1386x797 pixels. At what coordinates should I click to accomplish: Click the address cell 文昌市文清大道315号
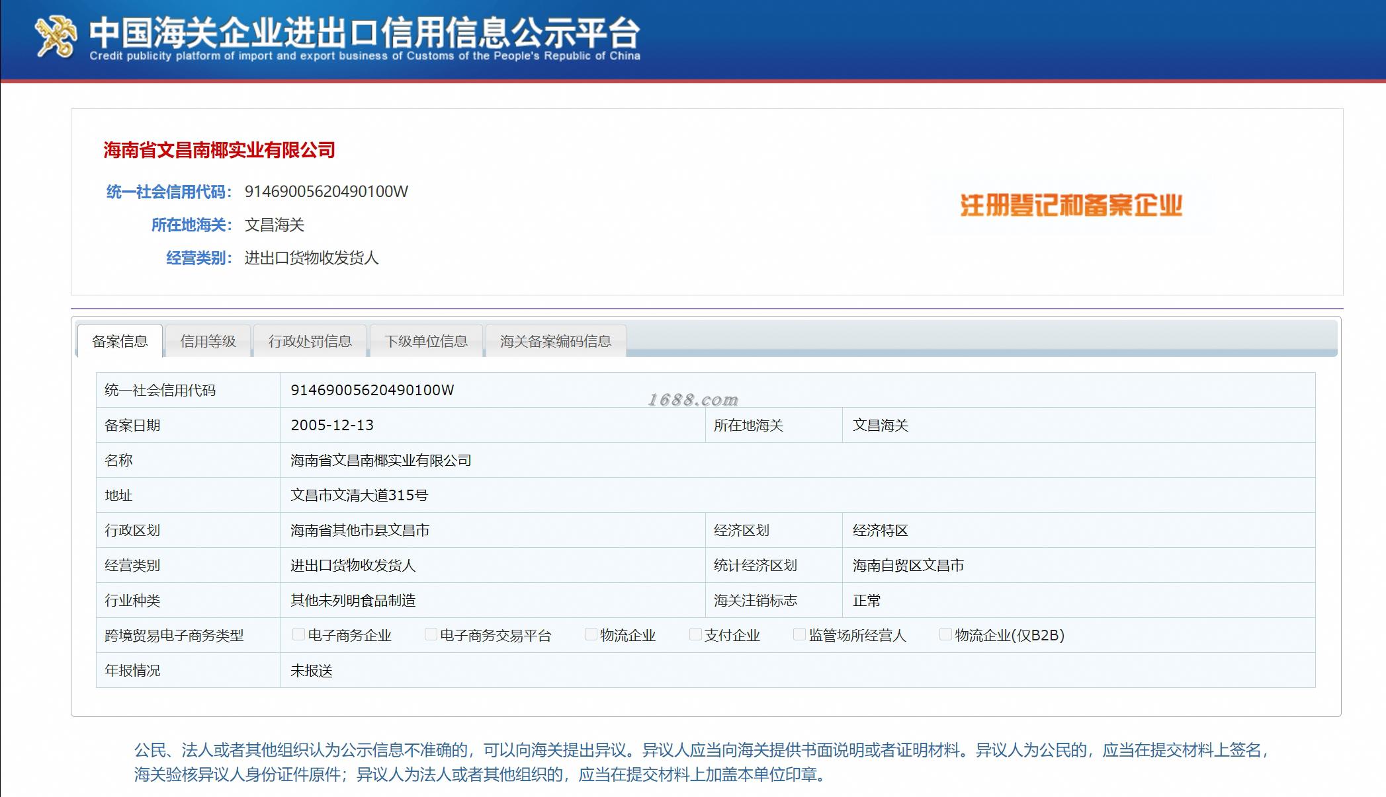pos(359,495)
